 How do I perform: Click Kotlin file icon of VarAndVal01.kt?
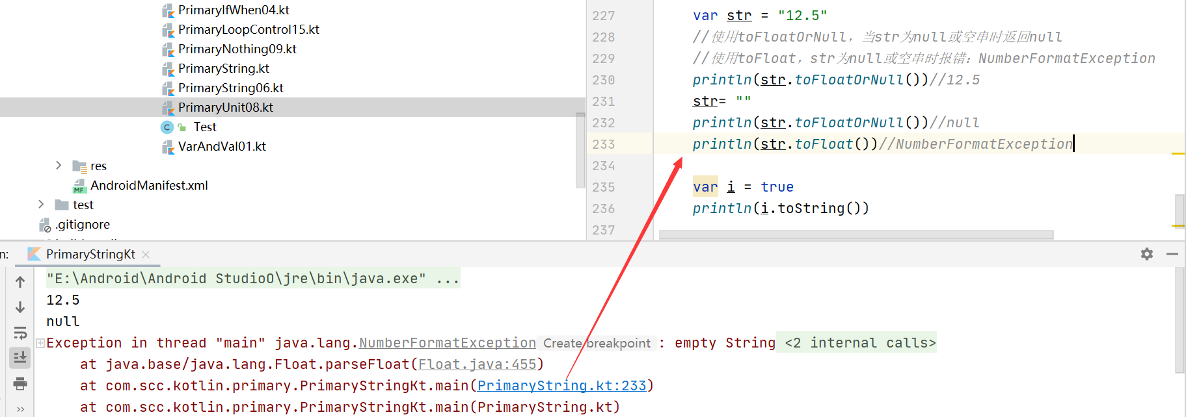click(x=168, y=147)
